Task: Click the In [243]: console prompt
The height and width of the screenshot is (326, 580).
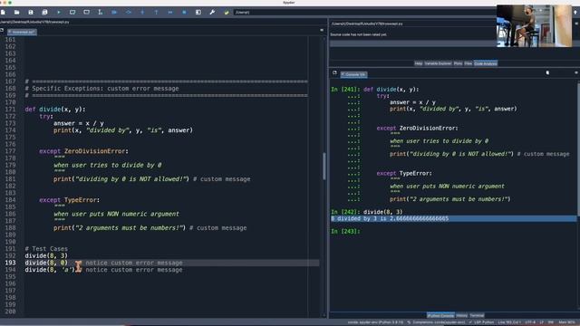Action: click(345, 232)
